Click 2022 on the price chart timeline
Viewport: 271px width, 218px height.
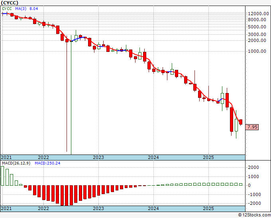[43, 157]
